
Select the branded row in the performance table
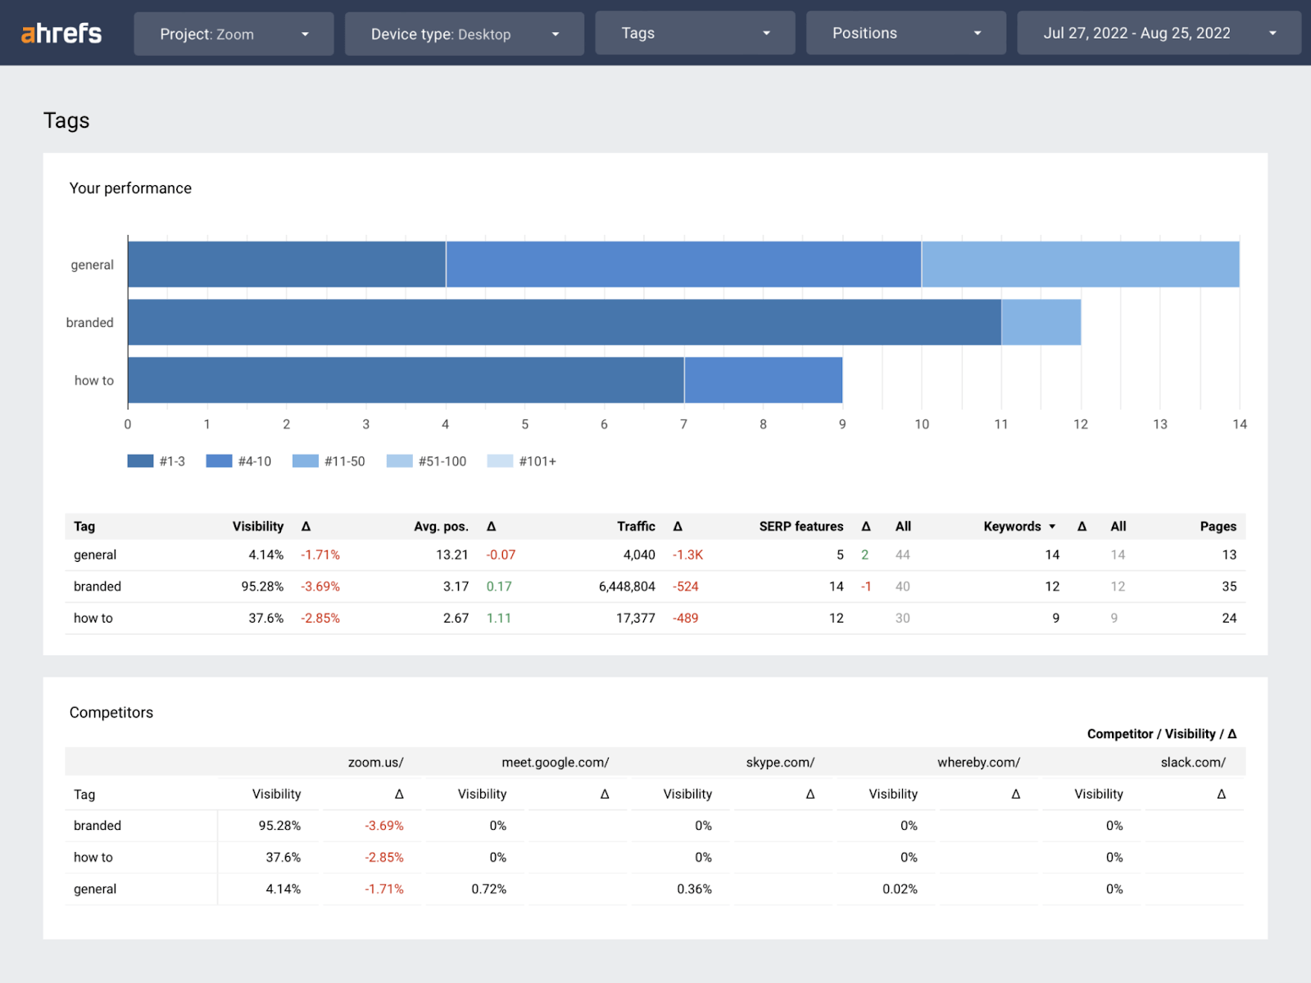click(x=97, y=587)
